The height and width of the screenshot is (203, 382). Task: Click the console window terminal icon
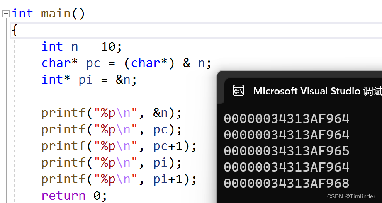[238, 91]
